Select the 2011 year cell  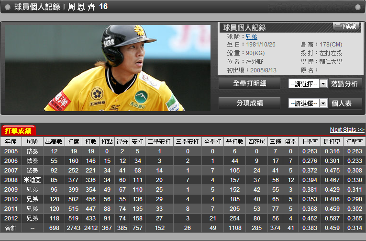point(11,209)
